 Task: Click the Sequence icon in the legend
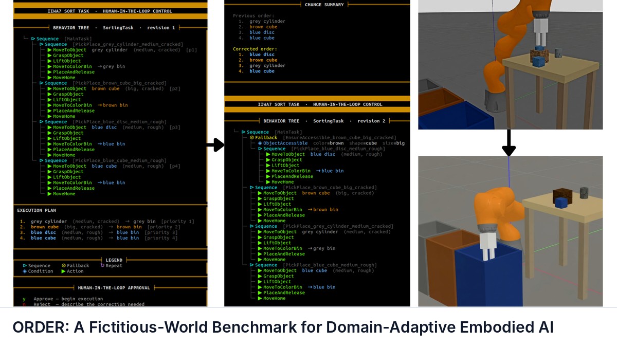point(25,266)
